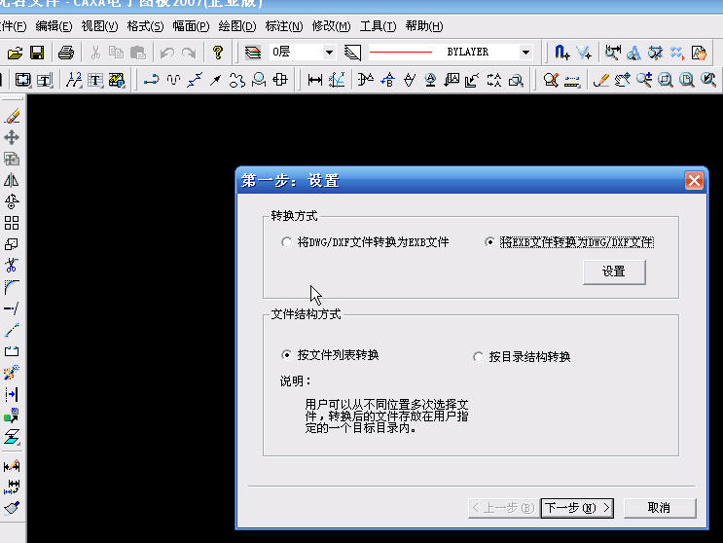Open the 修改(M) menu
723x543 pixels.
coord(331,26)
